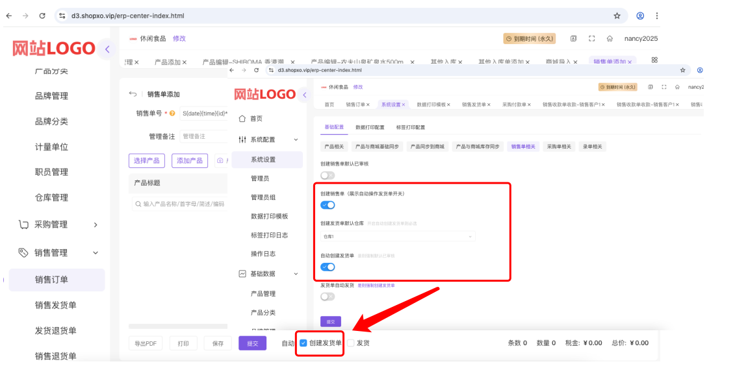This screenshot has height=377, width=748.
Task: Open 管理员组 in the overlaid sidebar
Action: click(263, 197)
